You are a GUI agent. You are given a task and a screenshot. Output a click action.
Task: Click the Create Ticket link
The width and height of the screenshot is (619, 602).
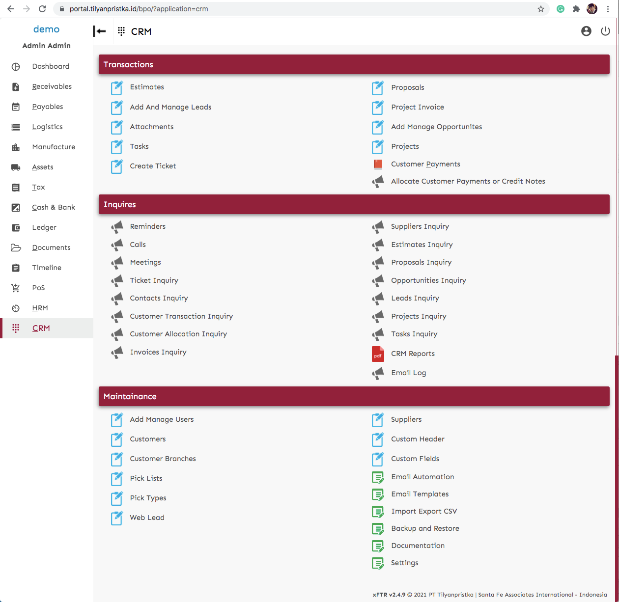153,166
